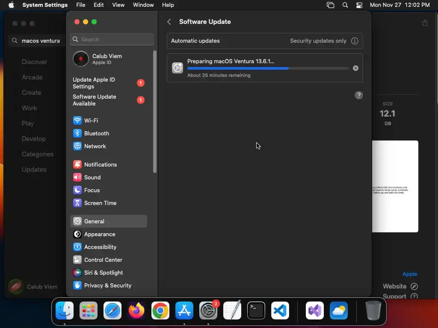This screenshot has width=438, height=328.
Task: Launch Safari from the Dock
Action: point(112,310)
